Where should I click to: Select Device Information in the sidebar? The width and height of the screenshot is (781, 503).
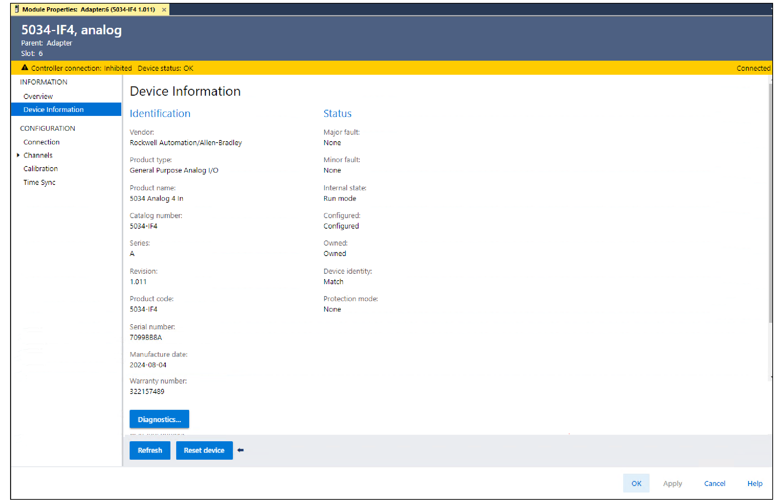[x=66, y=109]
